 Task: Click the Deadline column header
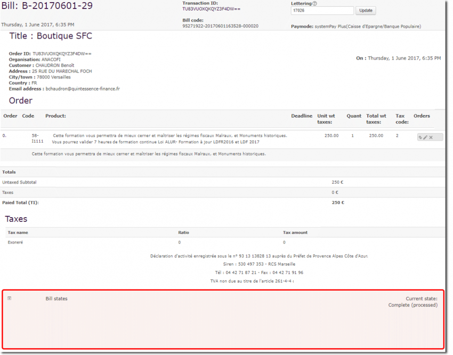pos(302,116)
